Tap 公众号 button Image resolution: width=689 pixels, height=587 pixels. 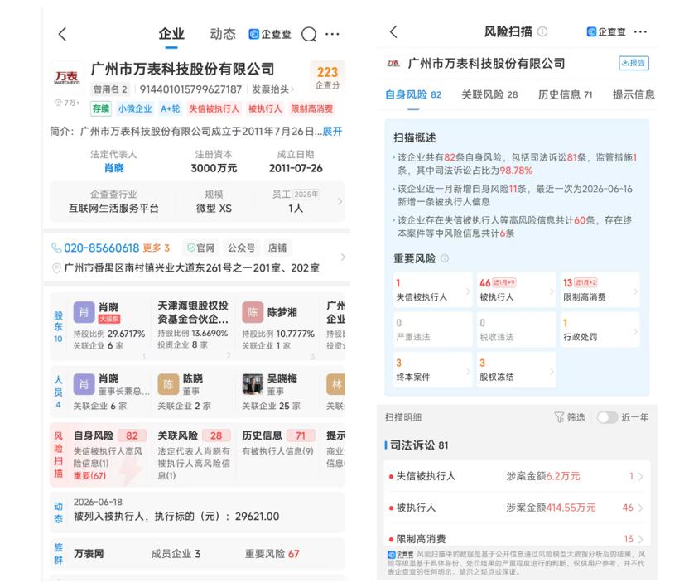241,248
